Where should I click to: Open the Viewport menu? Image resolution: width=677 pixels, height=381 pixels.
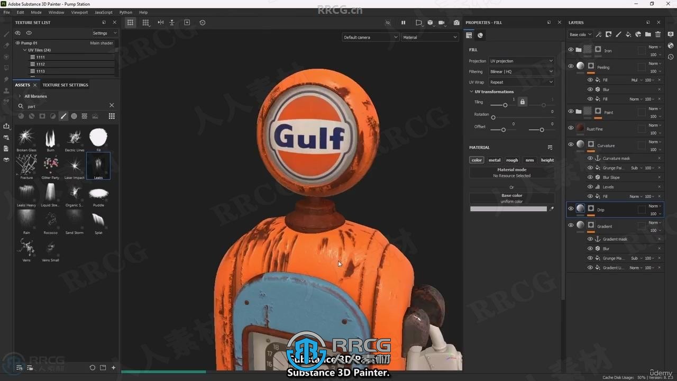(x=79, y=12)
